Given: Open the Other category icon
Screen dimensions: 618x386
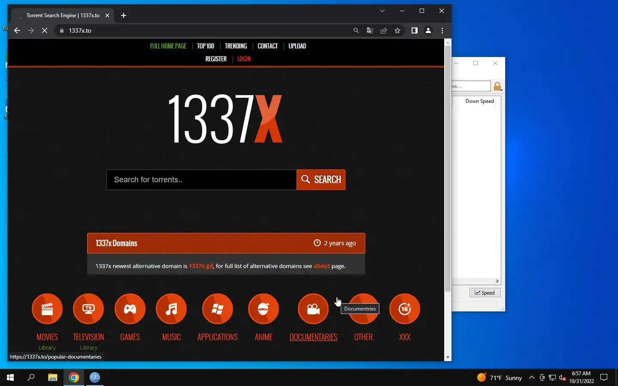Looking at the screenshot, I should click(364, 309).
